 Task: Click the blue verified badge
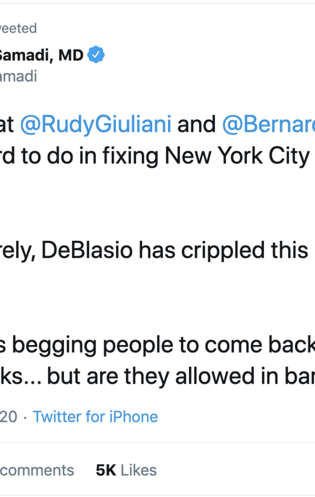click(x=96, y=55)
